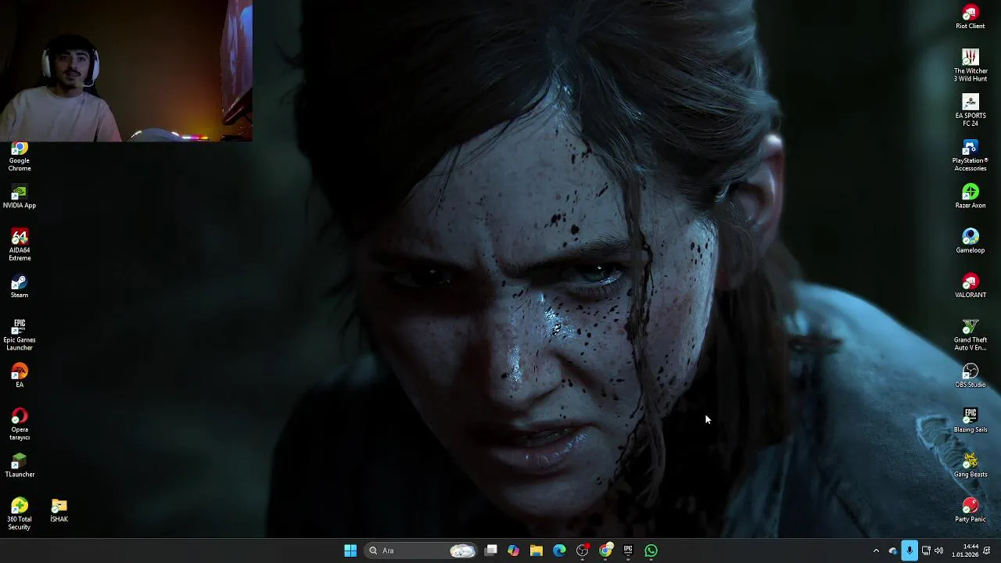Viewport: 1001px width, 563px height.
Task: Open the 360 Total Security shortcut
Action: pos(20,514)
